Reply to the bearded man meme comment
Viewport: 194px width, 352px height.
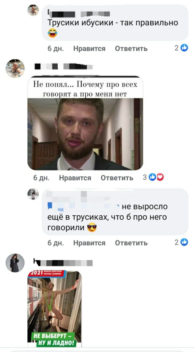point(117,178)
